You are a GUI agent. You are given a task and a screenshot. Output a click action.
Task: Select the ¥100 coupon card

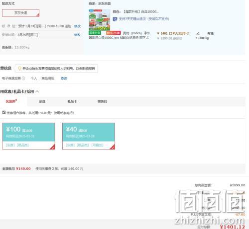28,136
